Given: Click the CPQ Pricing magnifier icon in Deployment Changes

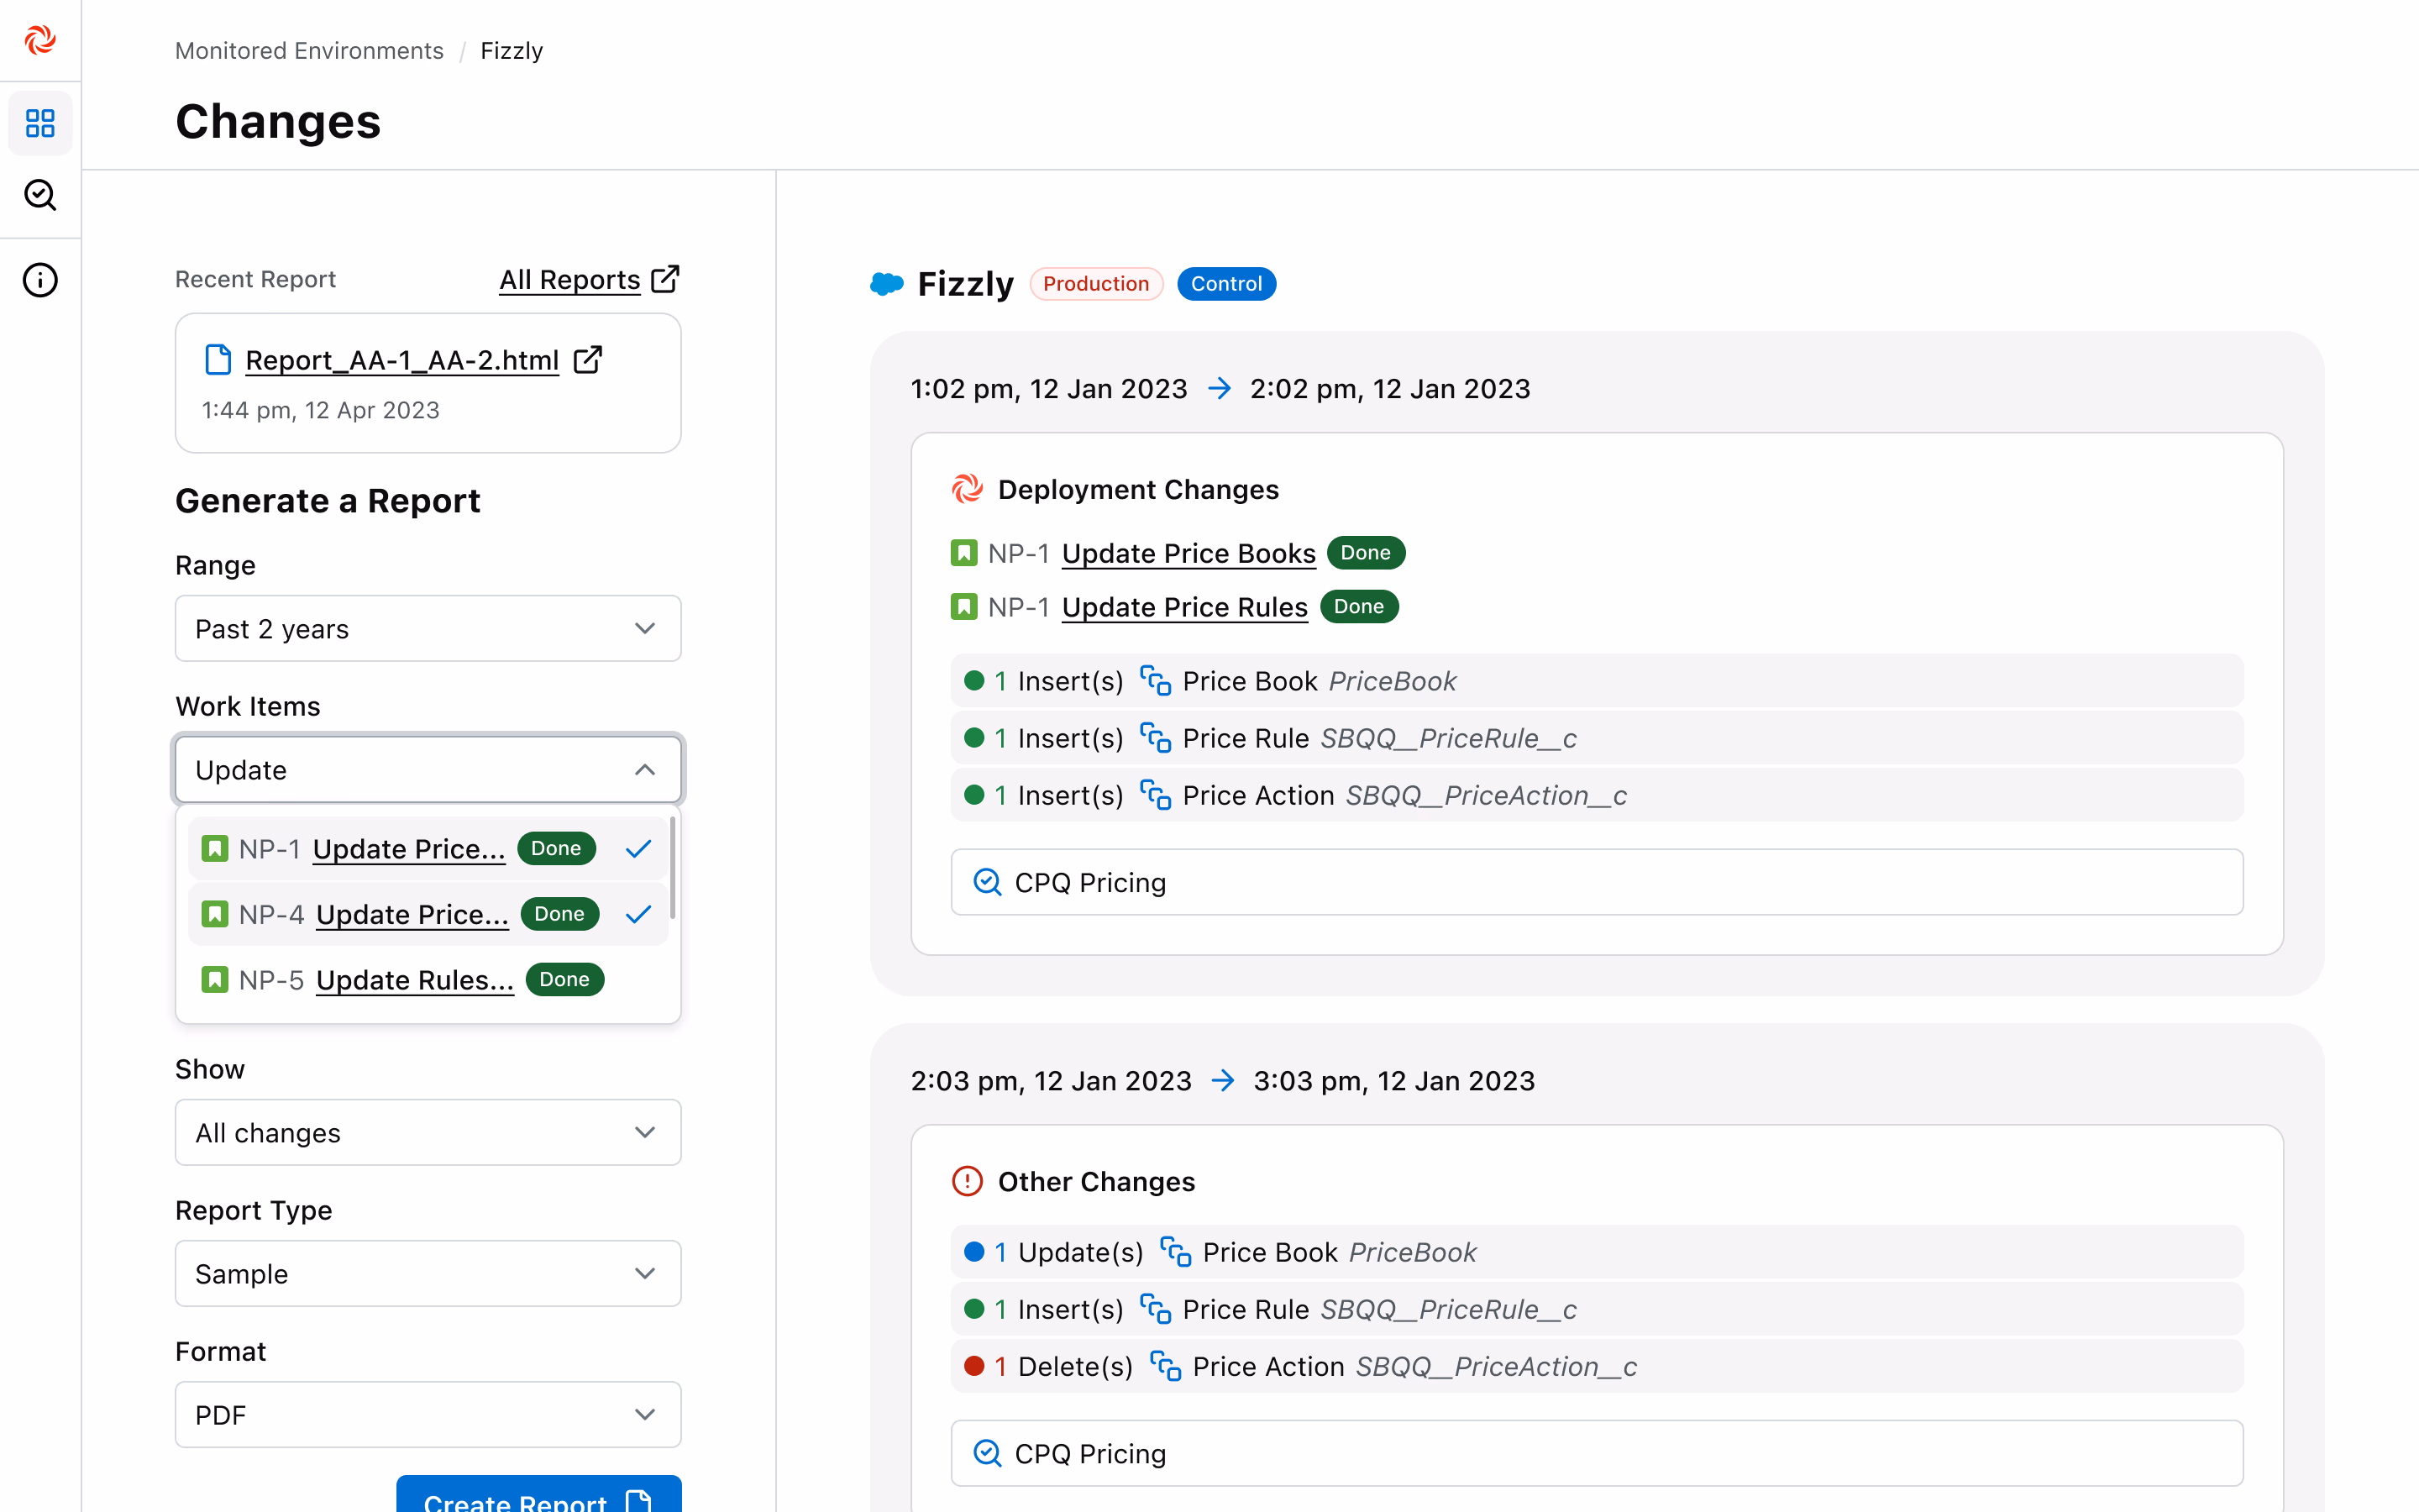Looking at the screenshot, I should pos(988,882).
